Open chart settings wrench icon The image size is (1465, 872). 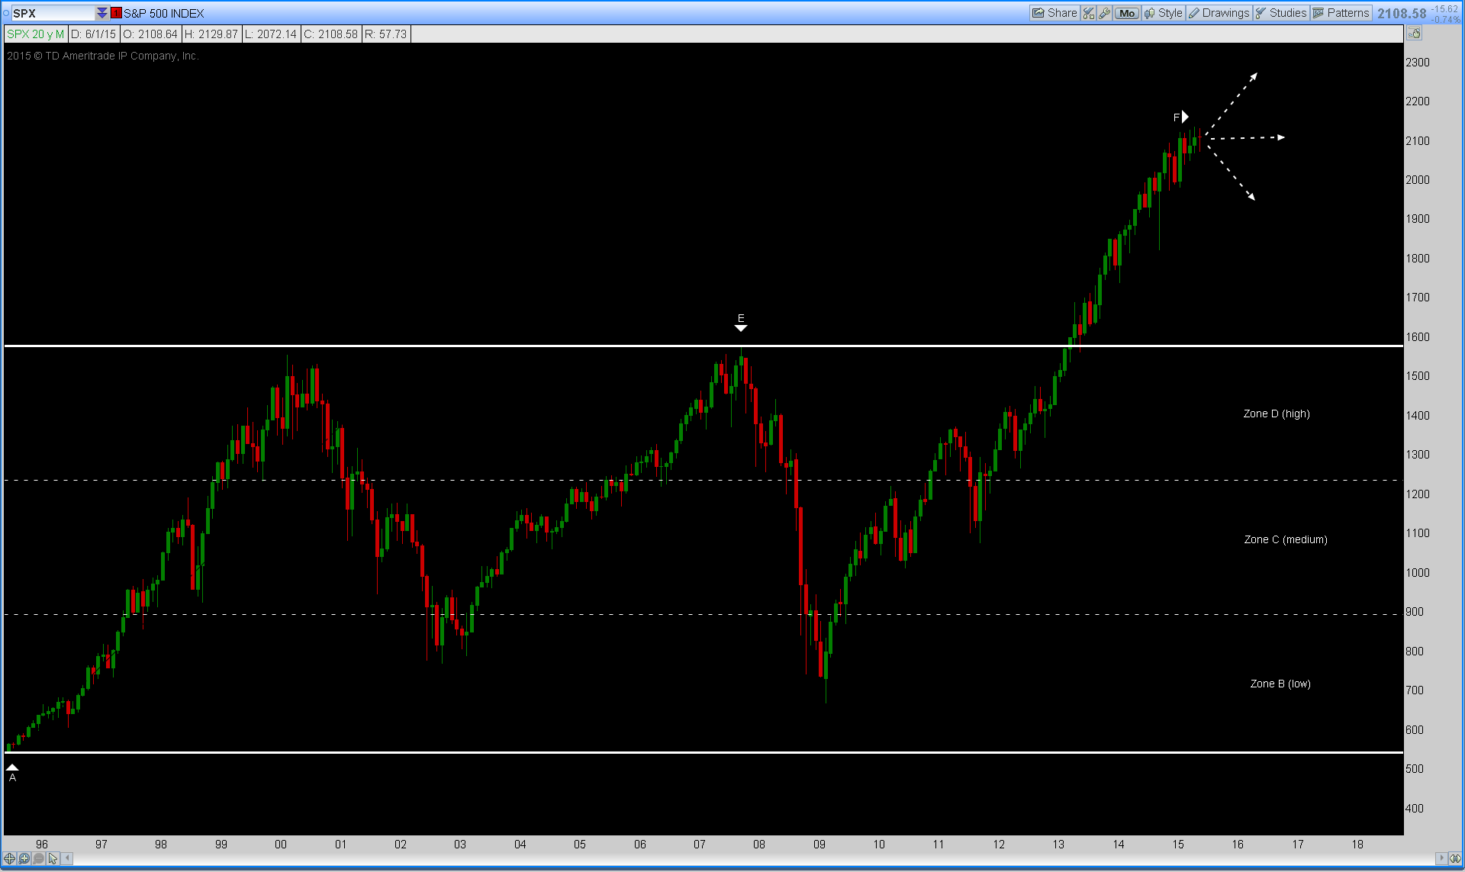point(1104,13)
